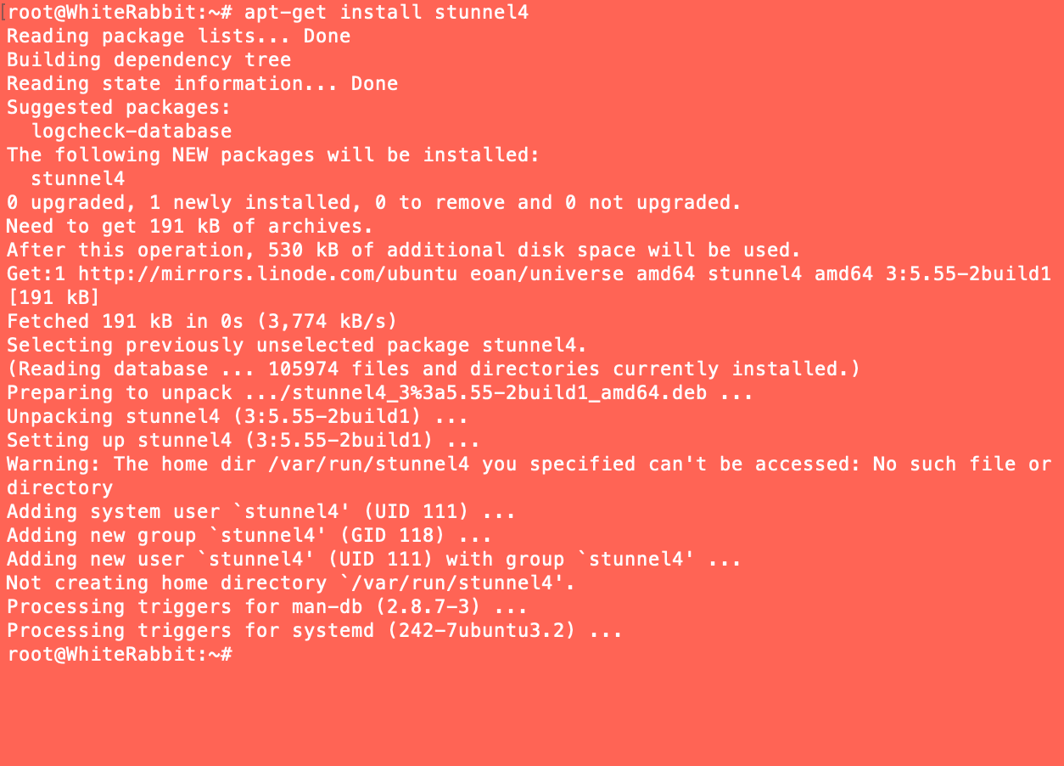Viewport: 1064px width, 766px height.
Task: Click the 'Selecting previously unselected package' line
Action: coord(297,346)
